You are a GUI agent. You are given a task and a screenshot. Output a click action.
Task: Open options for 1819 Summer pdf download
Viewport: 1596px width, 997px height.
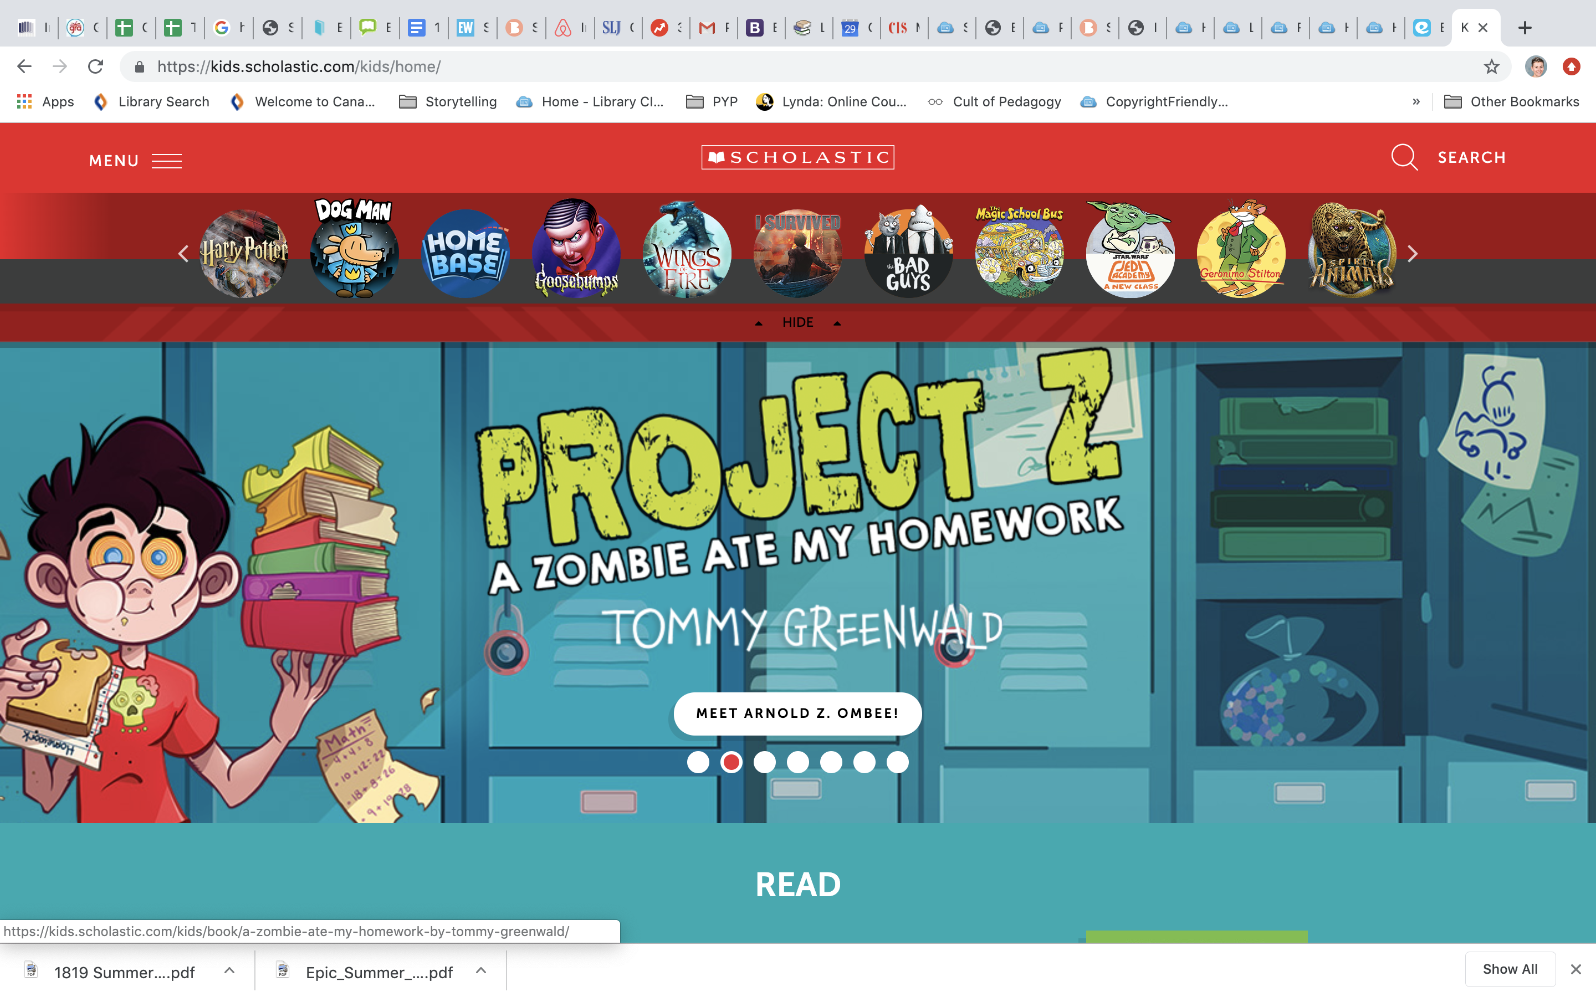coord(229,970)
